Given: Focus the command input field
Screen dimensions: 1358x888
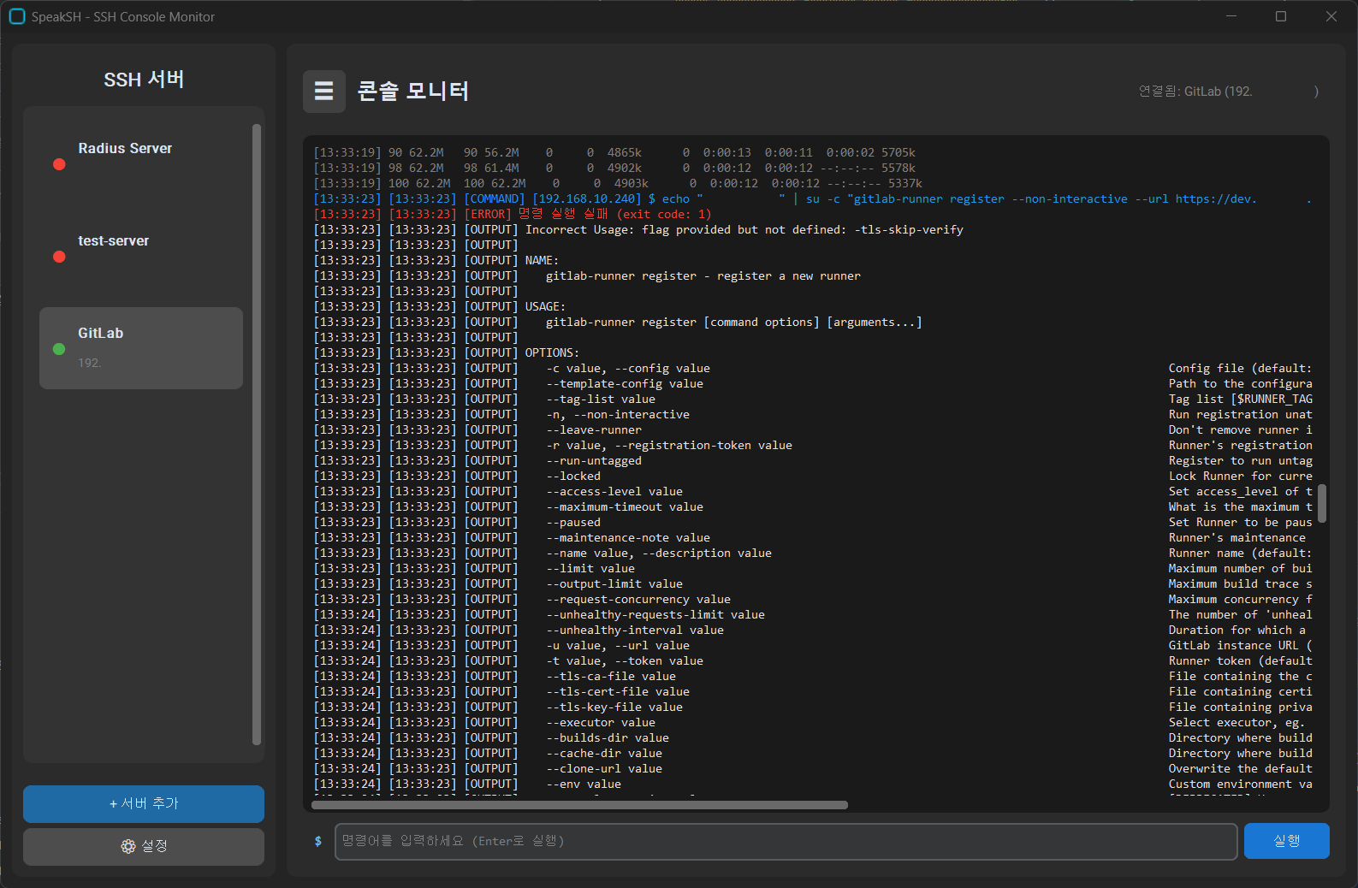Looking at the screenshot, I should point(786,841).
